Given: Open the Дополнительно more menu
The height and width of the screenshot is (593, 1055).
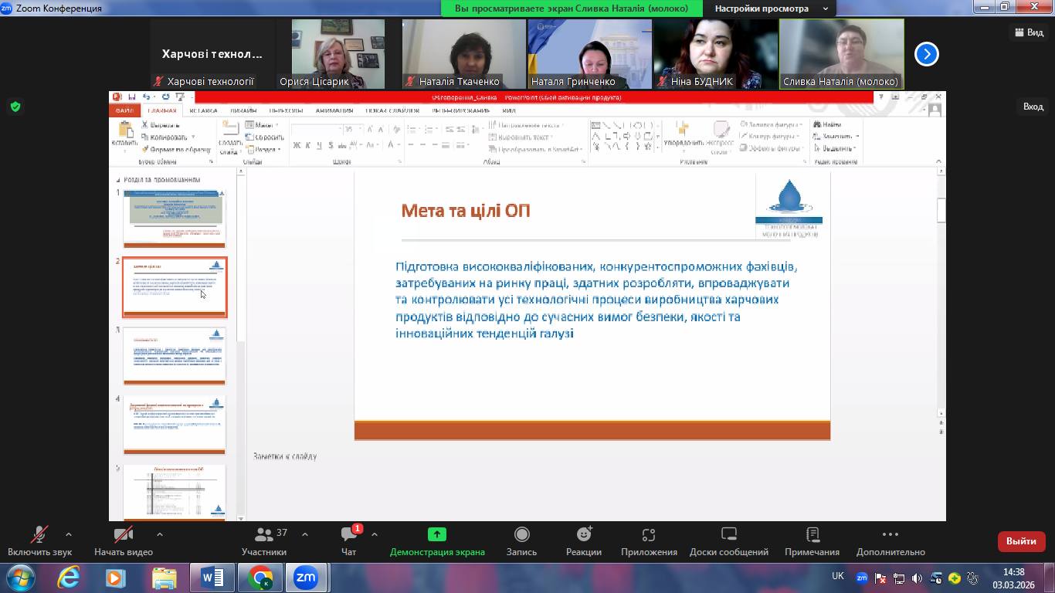Looking at the screenshot, I should pyautogui.click(x=890, y=535).
